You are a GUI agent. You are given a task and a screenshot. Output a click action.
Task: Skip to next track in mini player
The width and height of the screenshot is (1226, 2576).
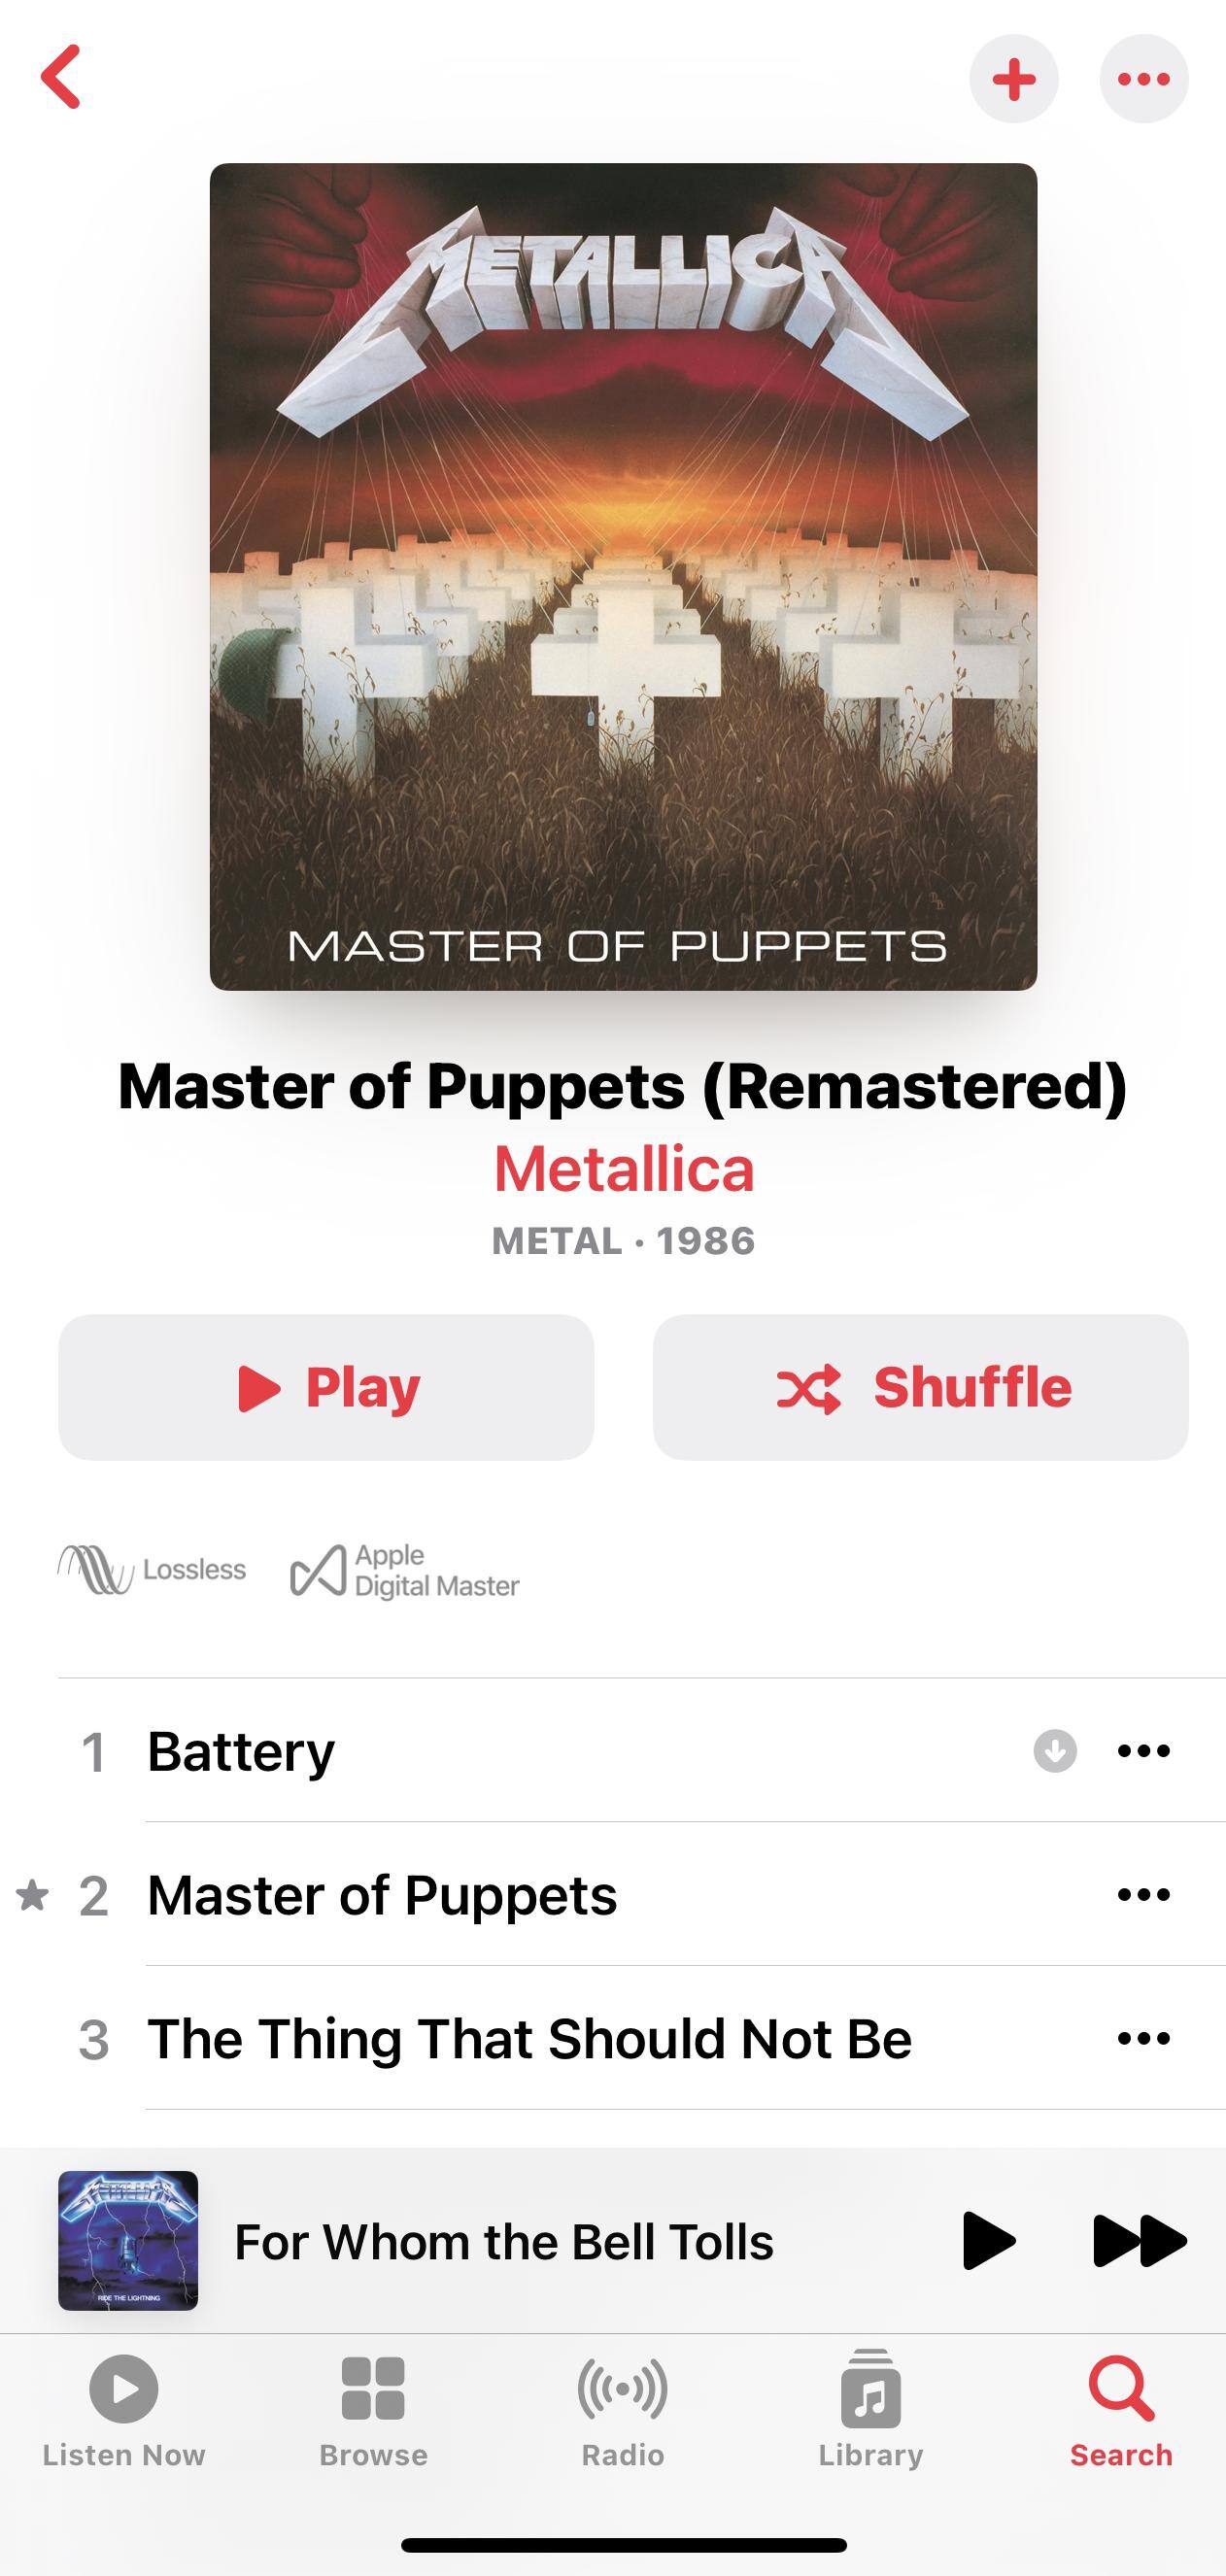[x=1139, y=2241]
